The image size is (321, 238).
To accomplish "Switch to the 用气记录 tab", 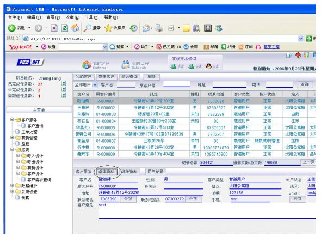I will [x=156, y=172].
